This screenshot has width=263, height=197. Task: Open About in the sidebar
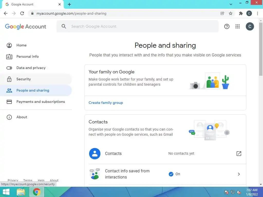[x=36, y=117]
